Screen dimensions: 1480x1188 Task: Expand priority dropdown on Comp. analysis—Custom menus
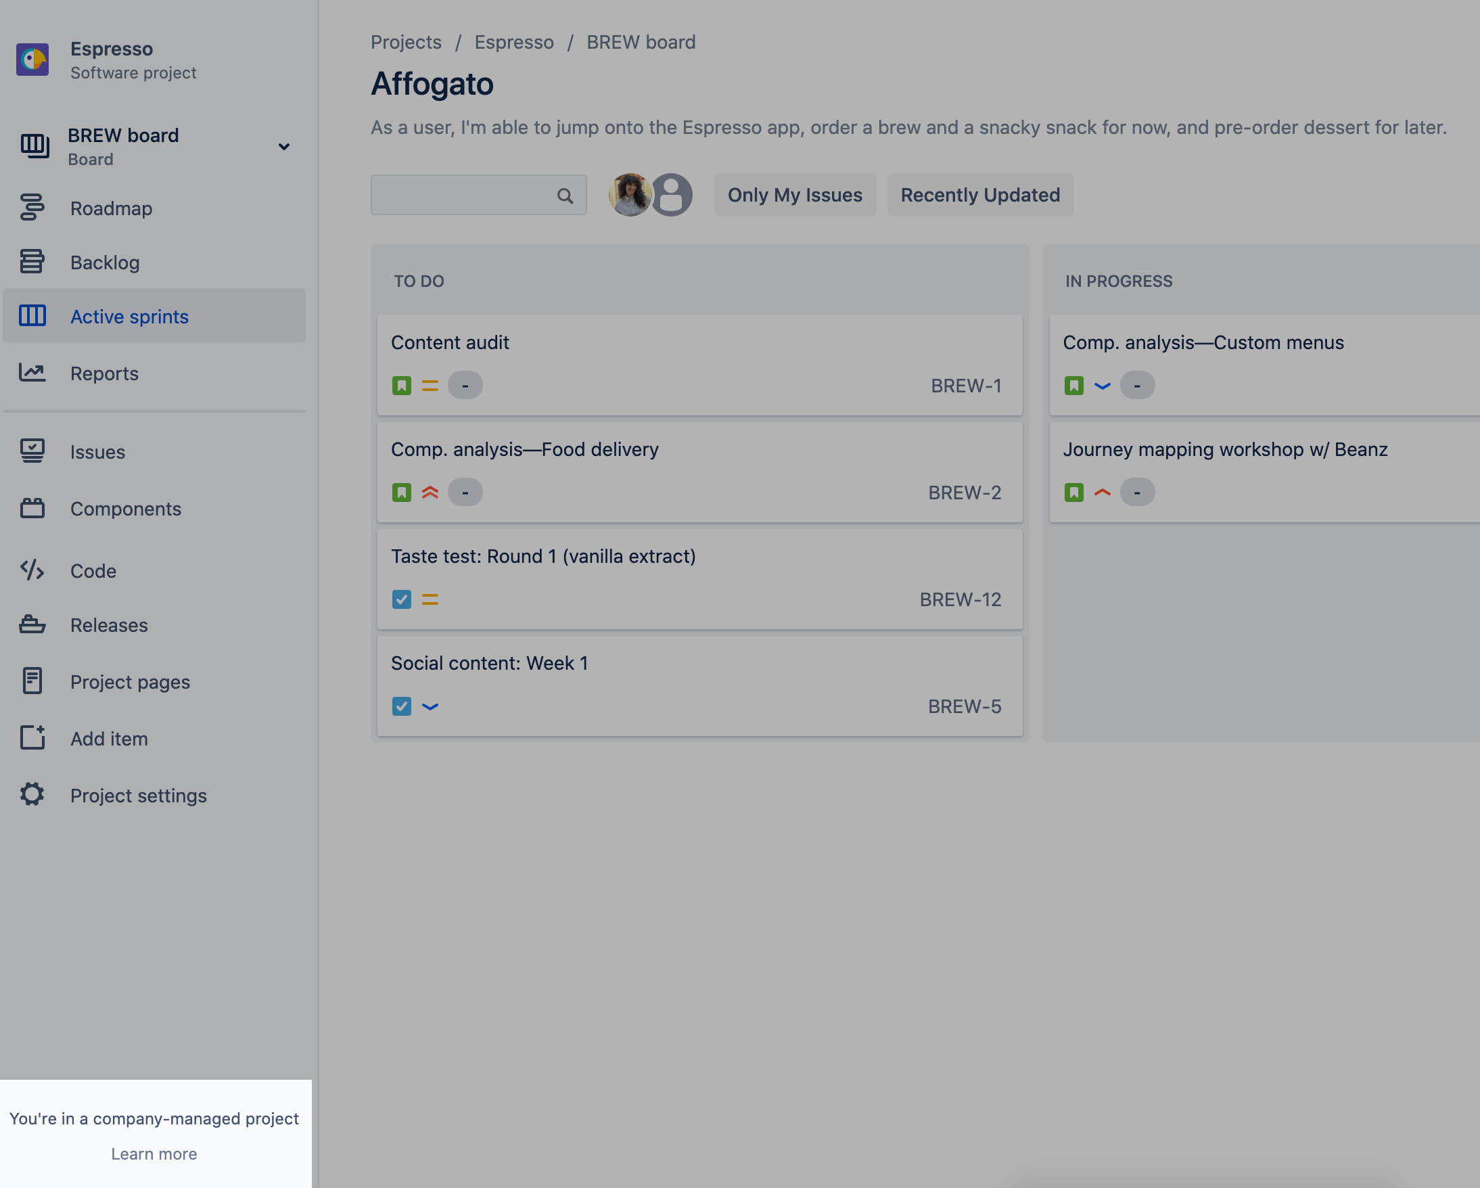tap(1102, 386)
